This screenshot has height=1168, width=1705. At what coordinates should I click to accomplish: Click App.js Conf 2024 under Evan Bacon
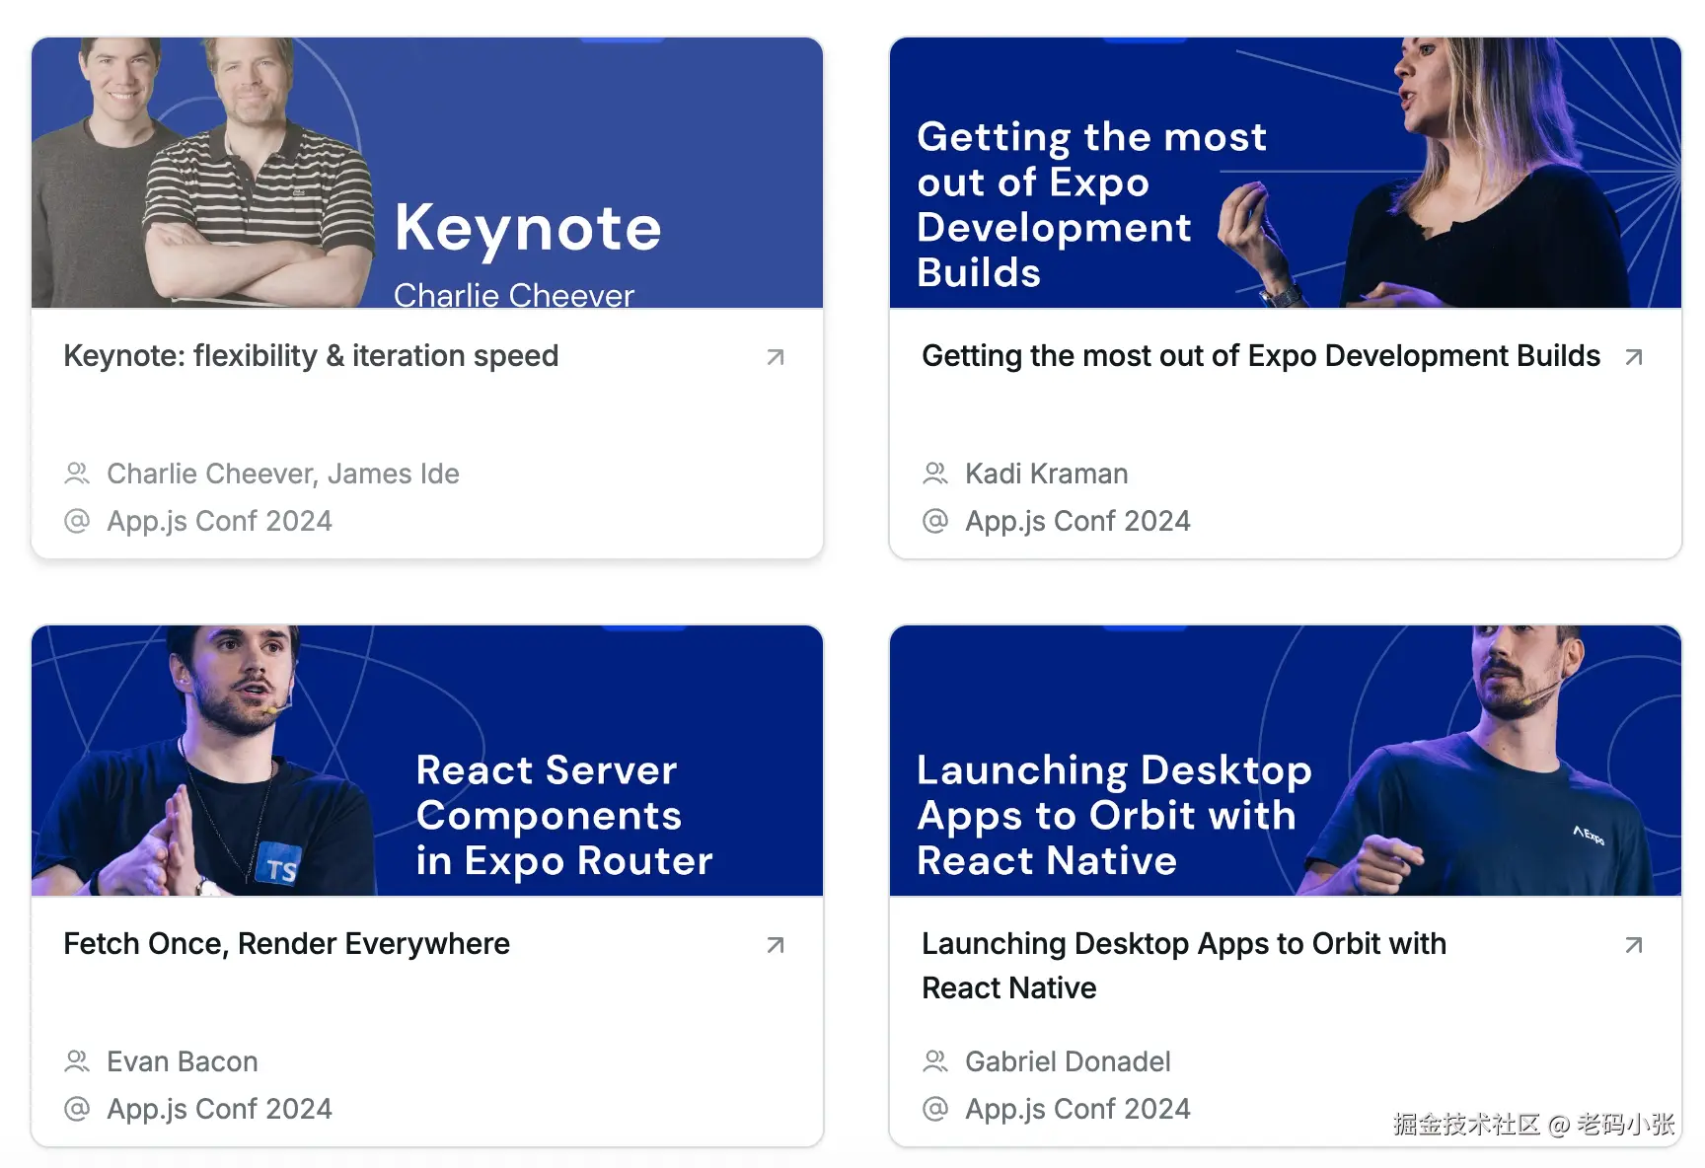[220, 1109]
